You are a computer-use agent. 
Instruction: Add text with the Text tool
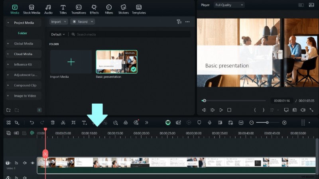click(x=84, y=122)
